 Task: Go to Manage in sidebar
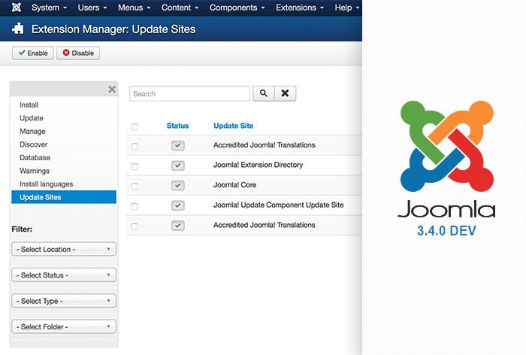[x=32, y=132]
